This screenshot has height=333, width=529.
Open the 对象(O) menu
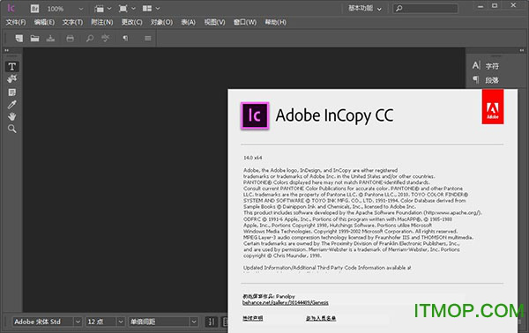point(161,22)
